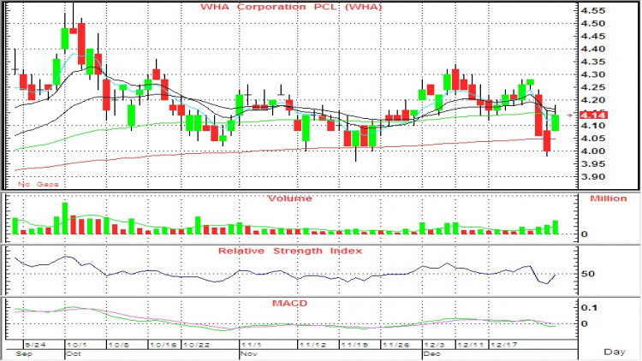Click the 50 level label on RSI axis
The height and width of the screenshot is (361, 642).
[x=588, y=274]
